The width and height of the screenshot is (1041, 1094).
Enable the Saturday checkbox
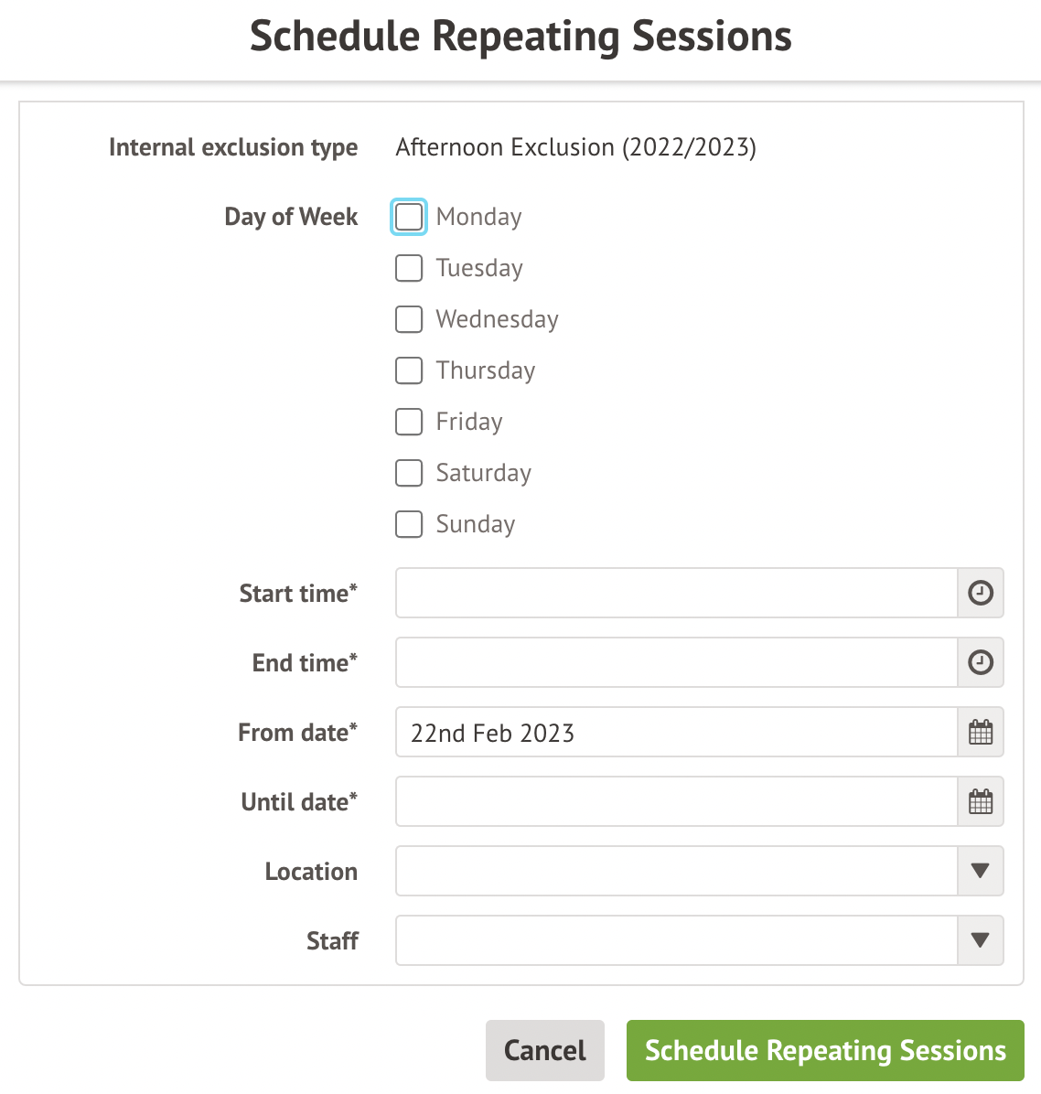coord(409,473)
